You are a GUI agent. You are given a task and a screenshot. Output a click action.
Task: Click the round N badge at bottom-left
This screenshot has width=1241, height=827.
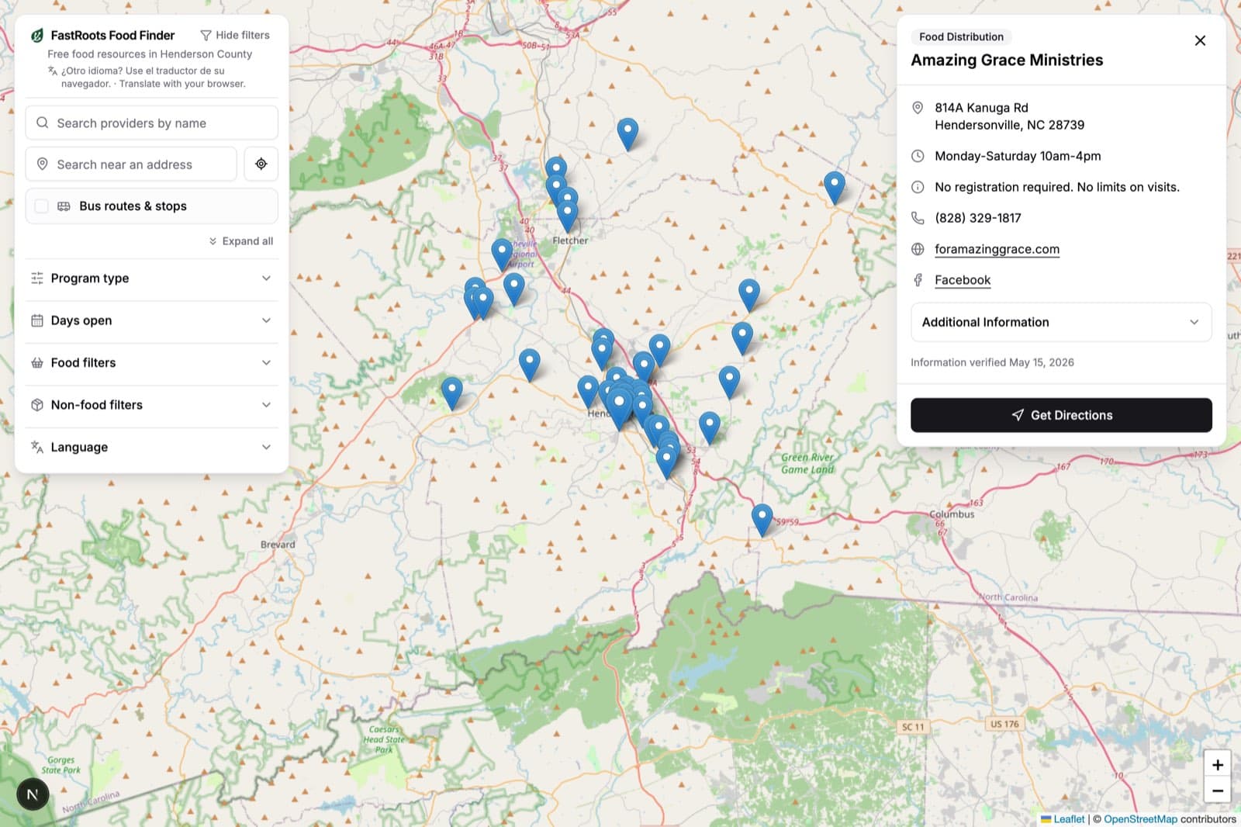tap(33, 794)
